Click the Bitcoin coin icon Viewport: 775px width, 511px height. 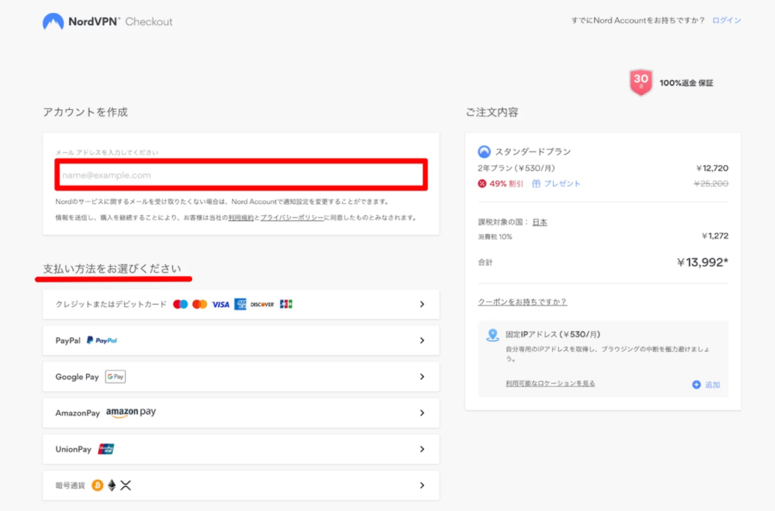(97, 485)
